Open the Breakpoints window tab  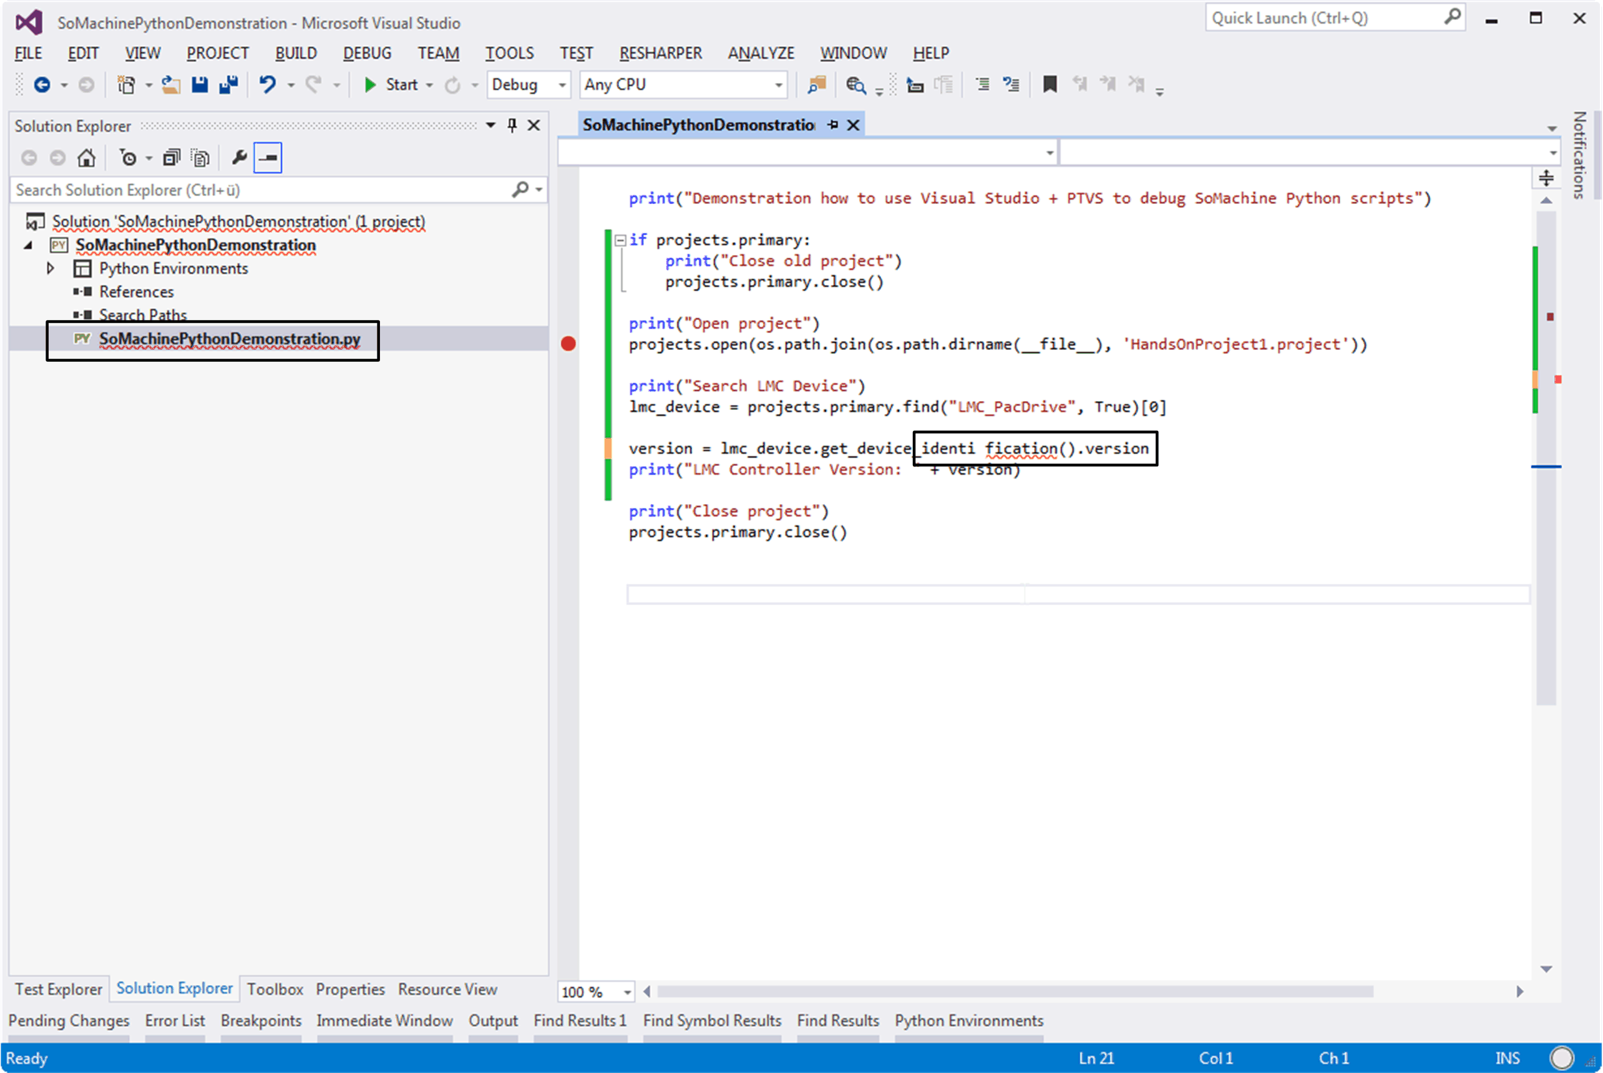261,1021
